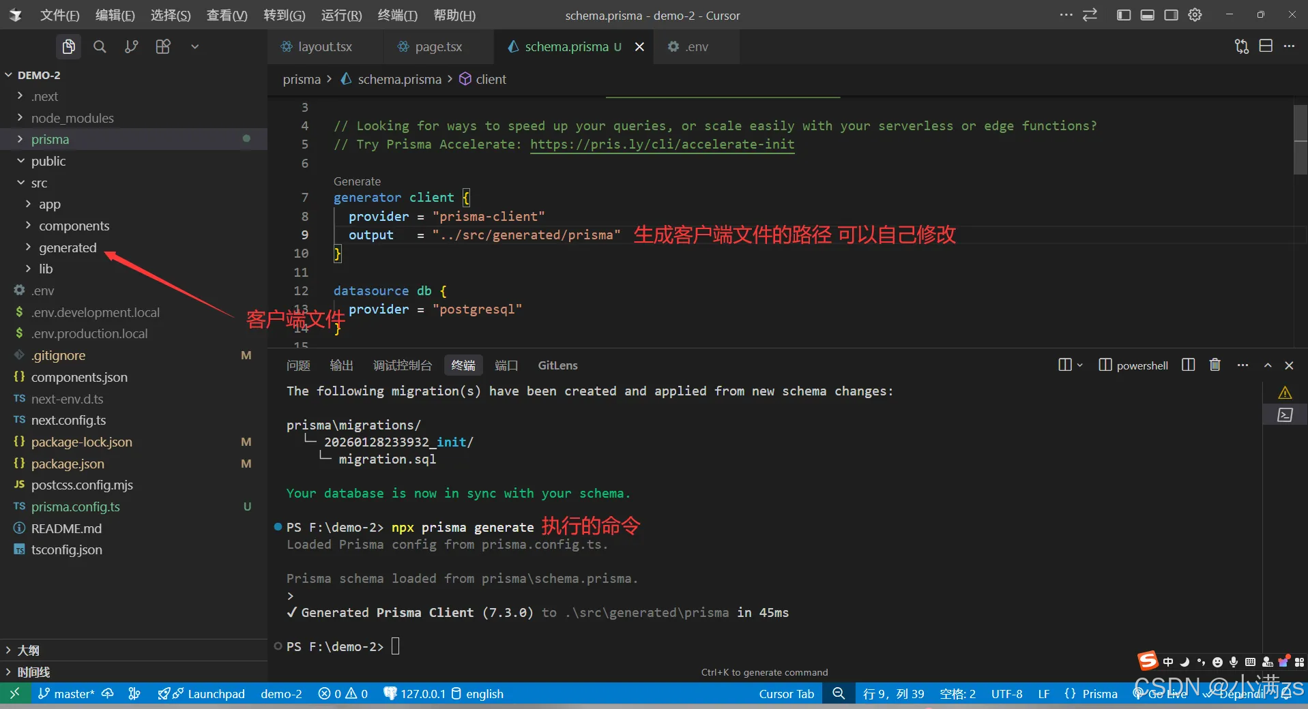Screen dimensions: 1308x709
Task: Click the zoom magnifier status icon
Action: coord(839,693)
